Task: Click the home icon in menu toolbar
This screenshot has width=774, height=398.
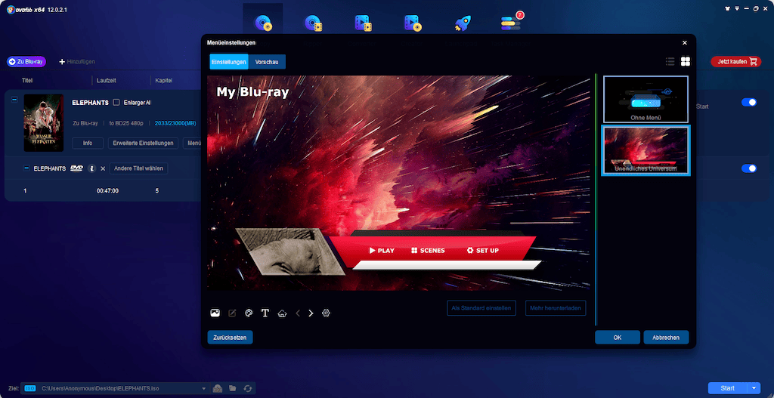Action: click(282, 313)
